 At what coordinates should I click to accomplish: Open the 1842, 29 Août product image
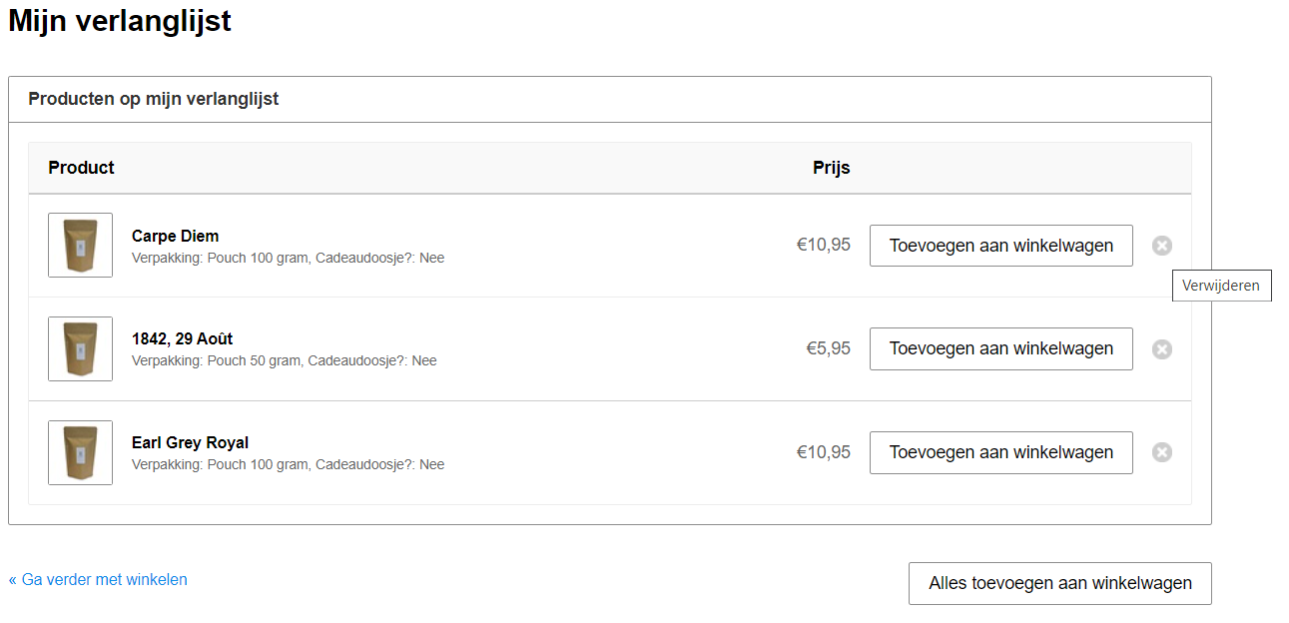coord(80,348)
